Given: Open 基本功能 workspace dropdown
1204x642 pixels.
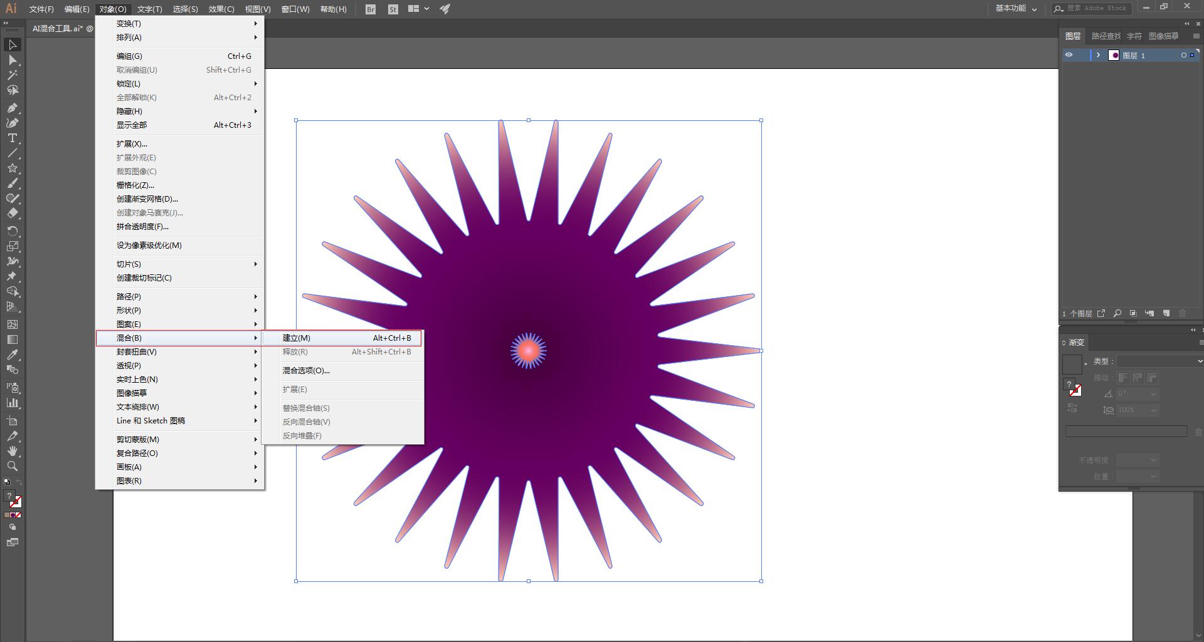Looking at the screenshot, I should coord(1016,9).
